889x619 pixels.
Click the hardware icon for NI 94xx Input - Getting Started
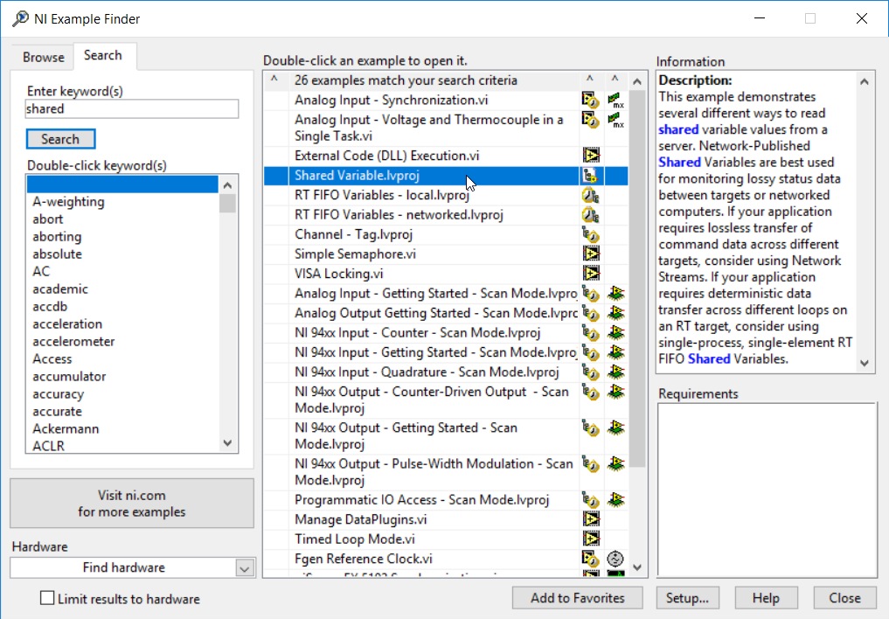pyautogui.click(x=615, y=352)
